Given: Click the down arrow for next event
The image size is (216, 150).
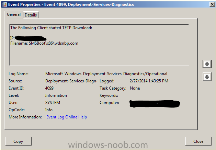Looking at the screenshot, I should (207, 77).
